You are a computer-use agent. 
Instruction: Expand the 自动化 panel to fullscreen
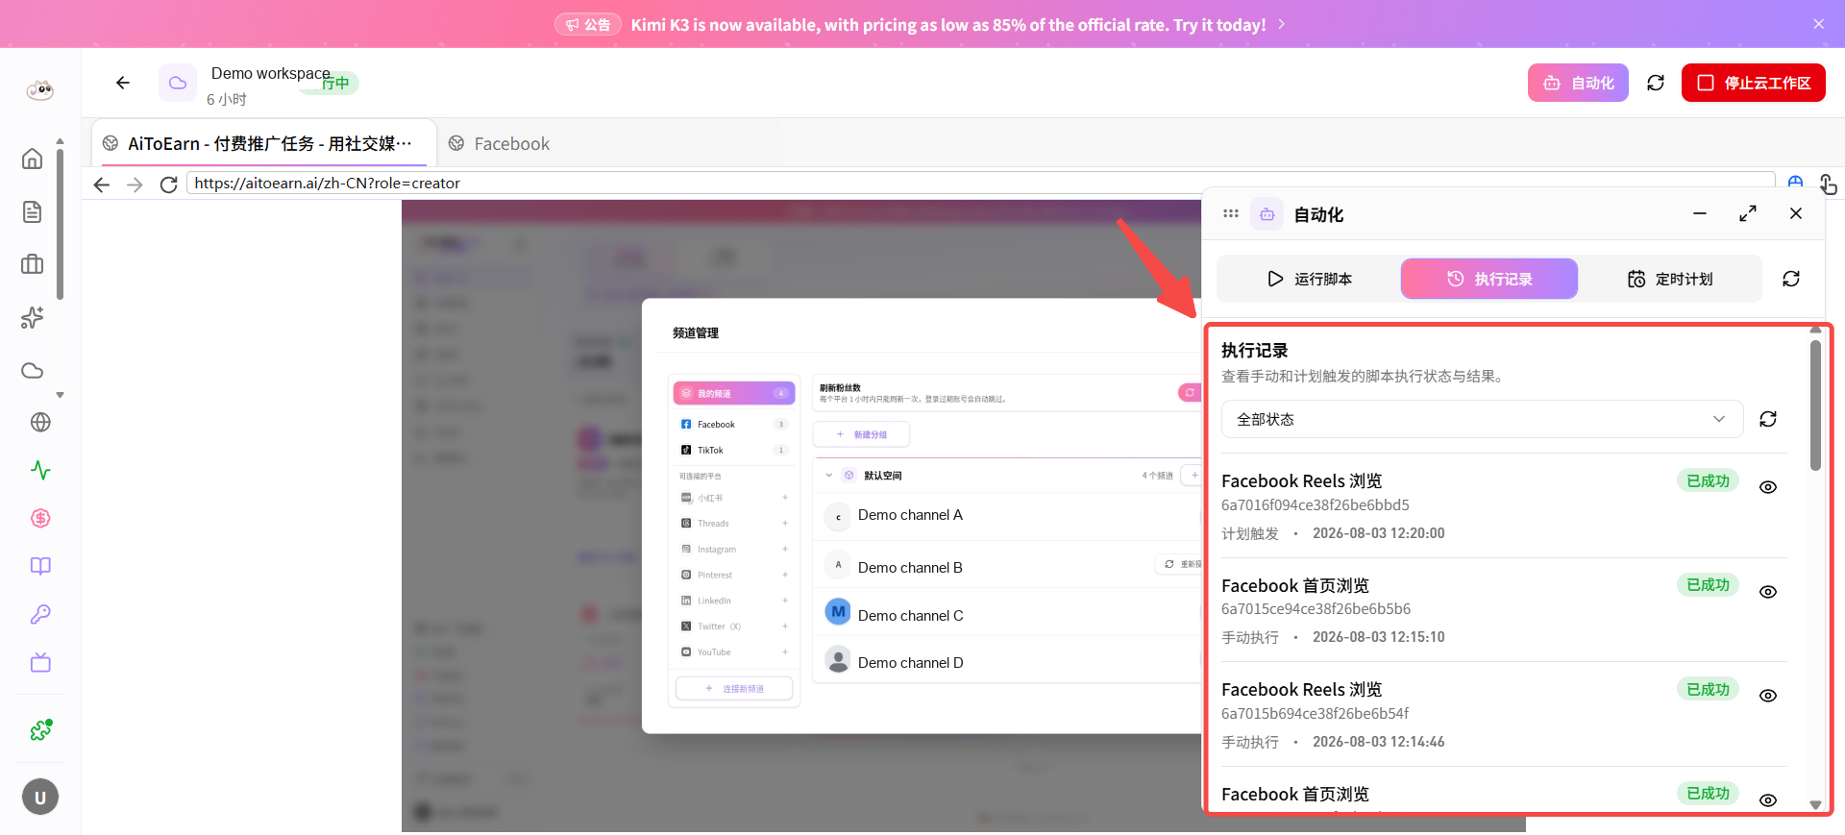[x=1748, y=213]
